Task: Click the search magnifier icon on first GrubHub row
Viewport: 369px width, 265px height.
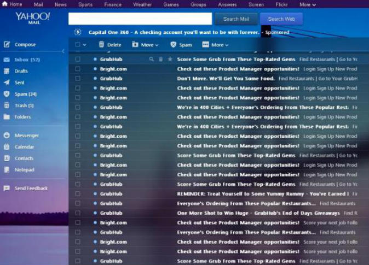Action: click(x=152, y=59)
